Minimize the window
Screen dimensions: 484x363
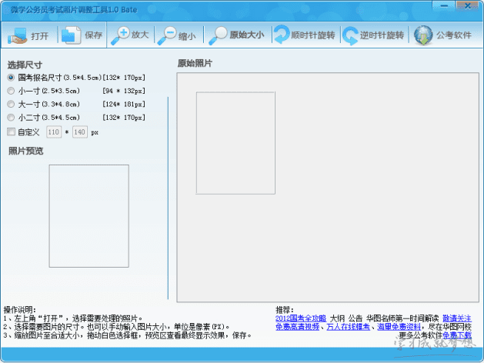(444, 5)
